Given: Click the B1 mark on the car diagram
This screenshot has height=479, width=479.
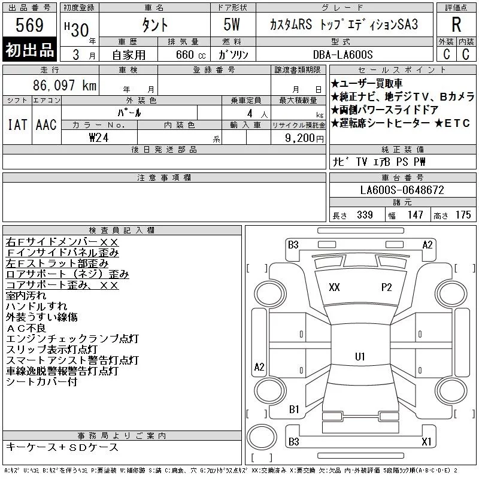Looking at the screenshot, I should [294, 410].
